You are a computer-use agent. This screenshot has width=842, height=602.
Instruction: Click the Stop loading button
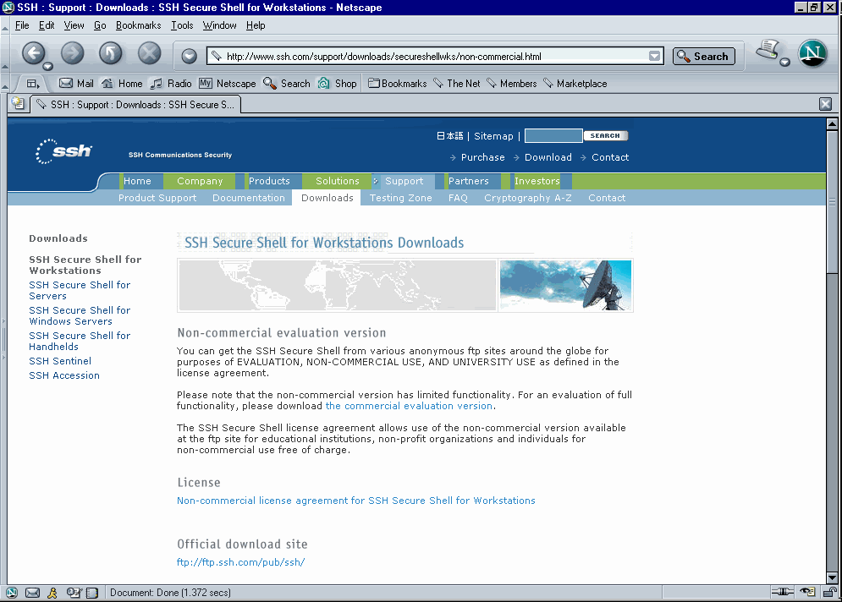149,53
